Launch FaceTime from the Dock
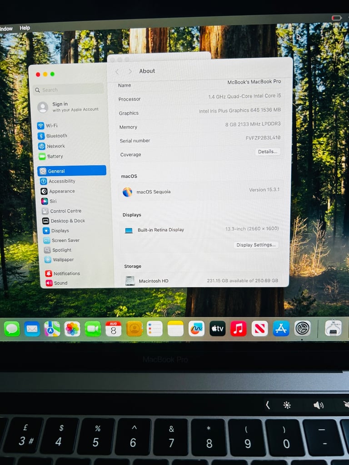The height and width of the screenshot is (465, 349). click(93, 329)
